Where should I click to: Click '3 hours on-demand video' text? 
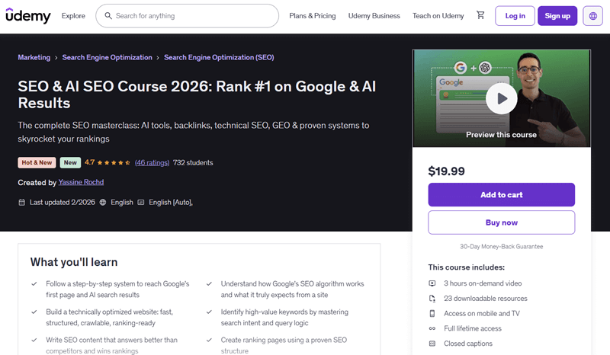click(483, 283)
